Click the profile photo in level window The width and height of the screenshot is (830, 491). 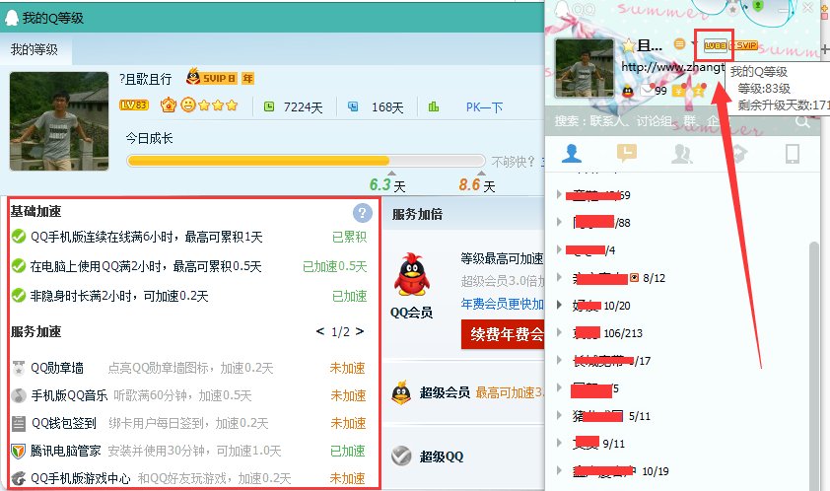coord(59,121)
